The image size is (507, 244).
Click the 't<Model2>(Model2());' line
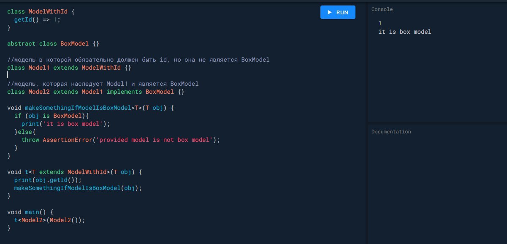click(x=49, y=220)
